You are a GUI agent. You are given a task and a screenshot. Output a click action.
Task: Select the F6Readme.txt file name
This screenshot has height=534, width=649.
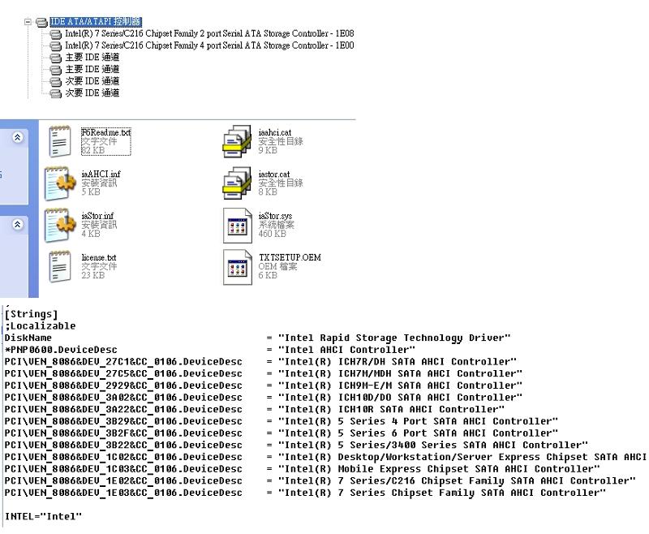pos(106,132)
